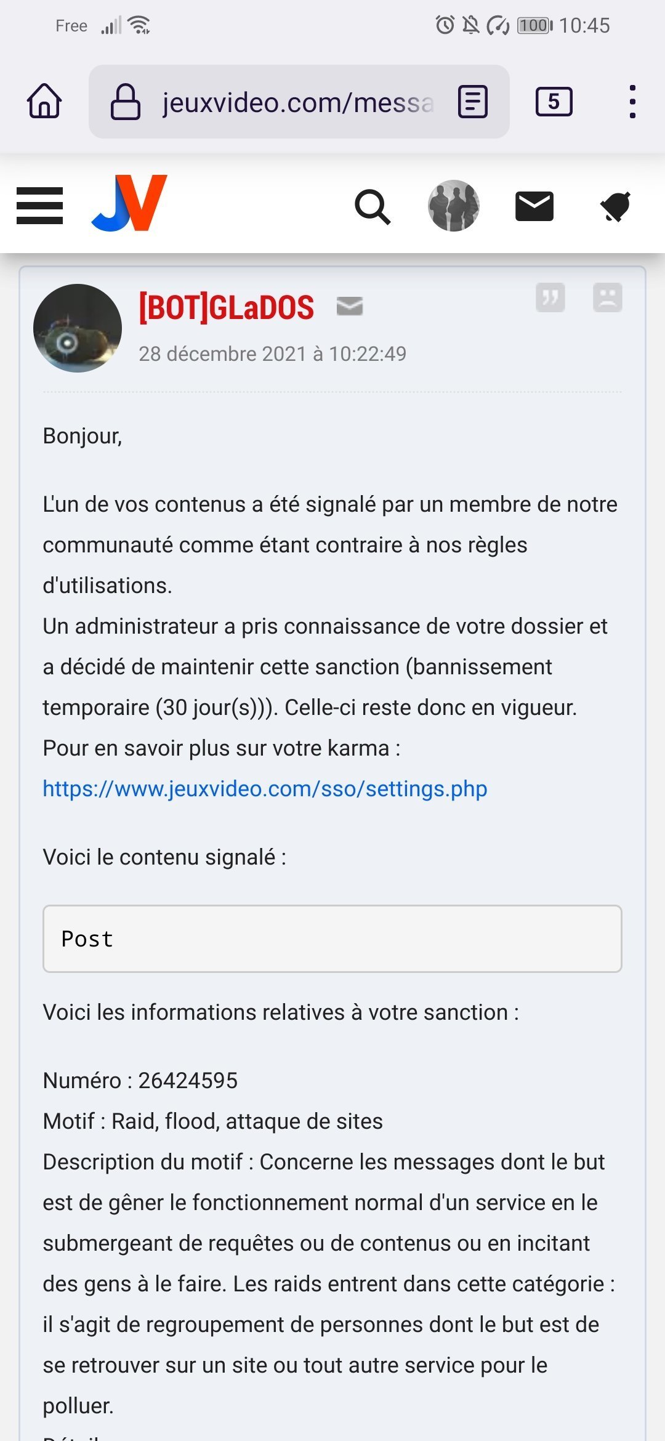Tap the message date 28 décembre 2021
Screen dimensions: 665x1441
point(272,354)
